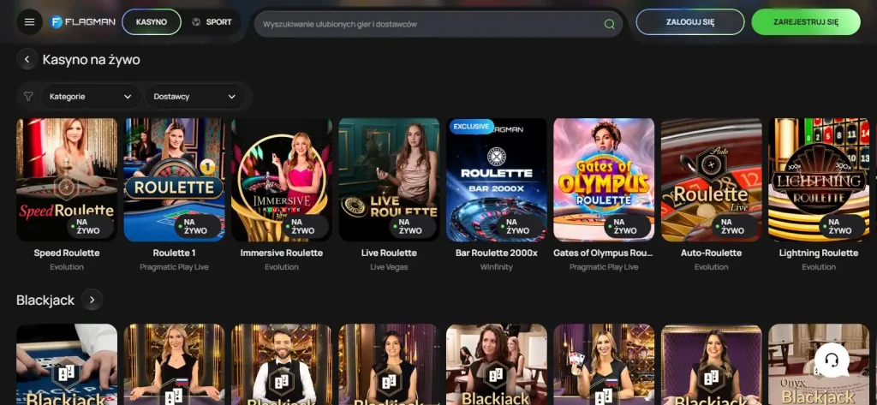Image resolution: width=877 pixels, height=405 pixels.
Task: Open the Onyx Blackjack thumbnail
Action: tap(818, 364)
